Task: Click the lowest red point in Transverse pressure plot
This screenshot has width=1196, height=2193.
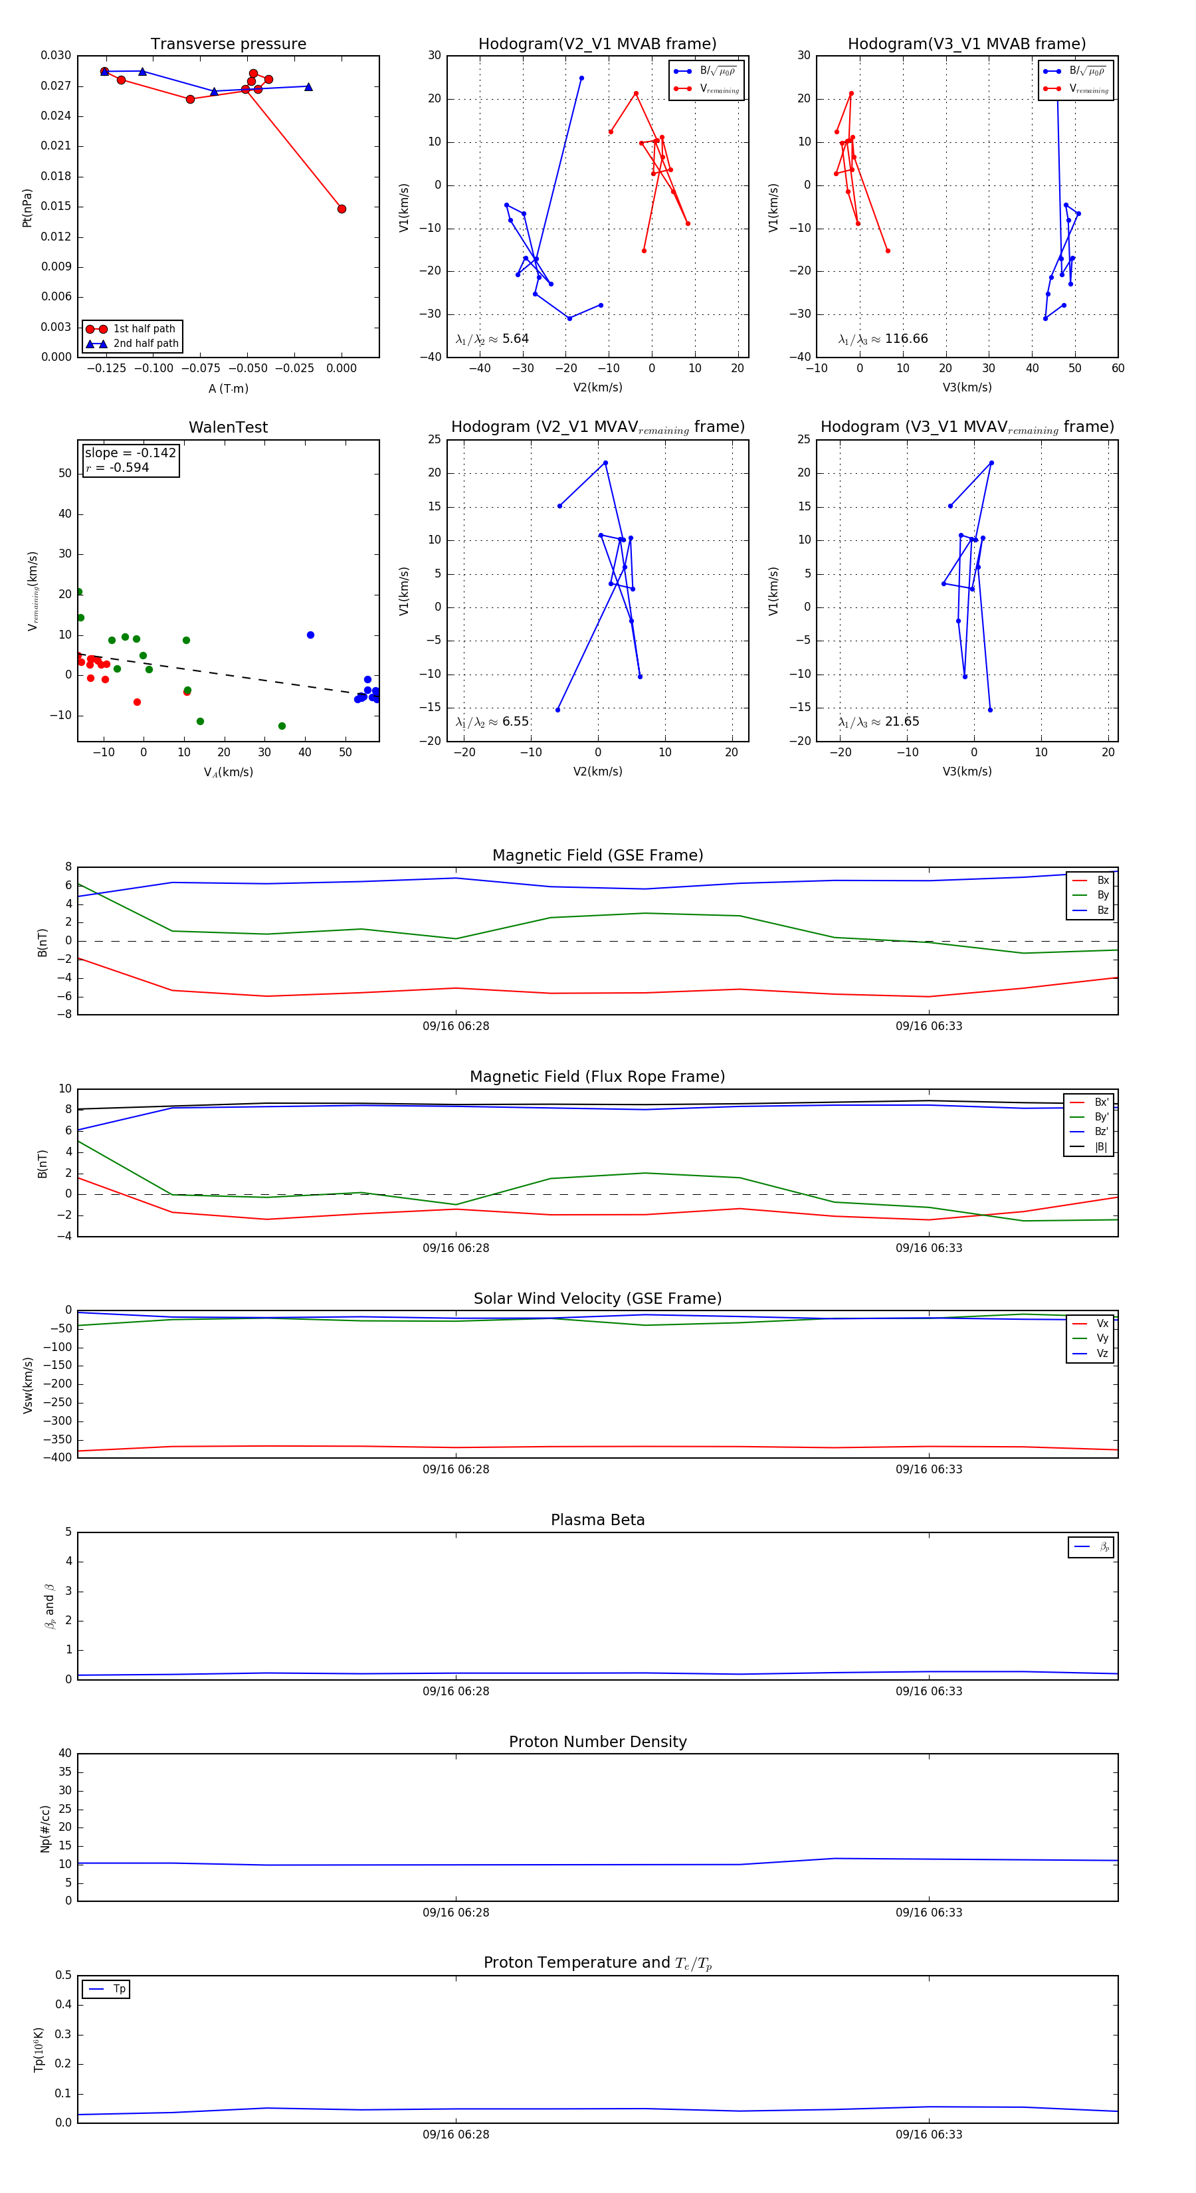Action: point(342,209)
